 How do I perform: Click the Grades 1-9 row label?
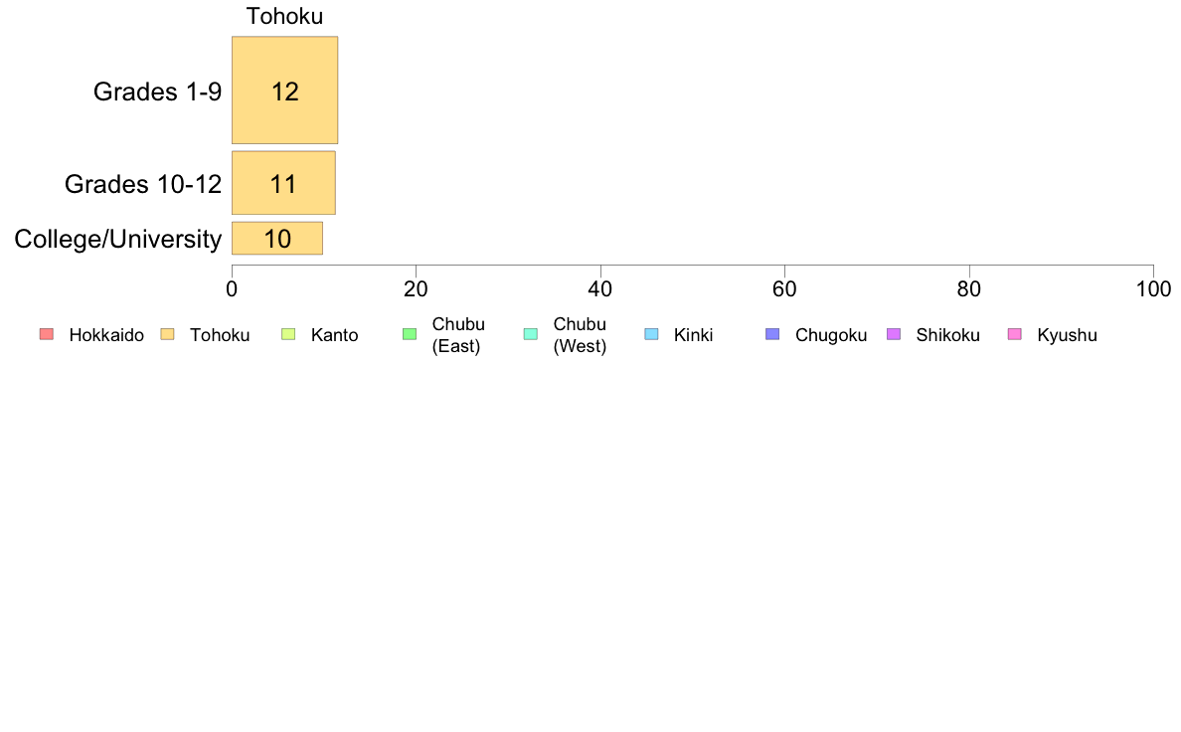tap(157, 91)
